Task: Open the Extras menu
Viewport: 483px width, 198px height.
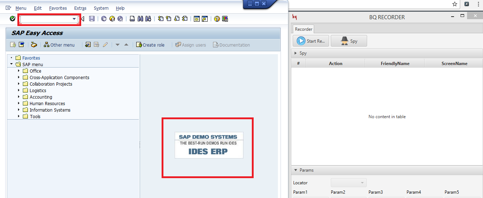Action: (x=80, y=8)
